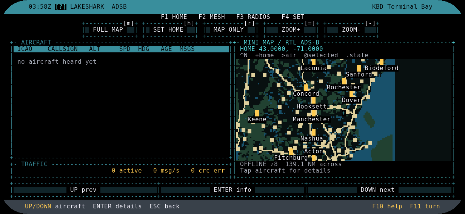Click the OFFLINE z8 139.1 NM status
This screenshot has width=465, height=214.
pos(291,164)
